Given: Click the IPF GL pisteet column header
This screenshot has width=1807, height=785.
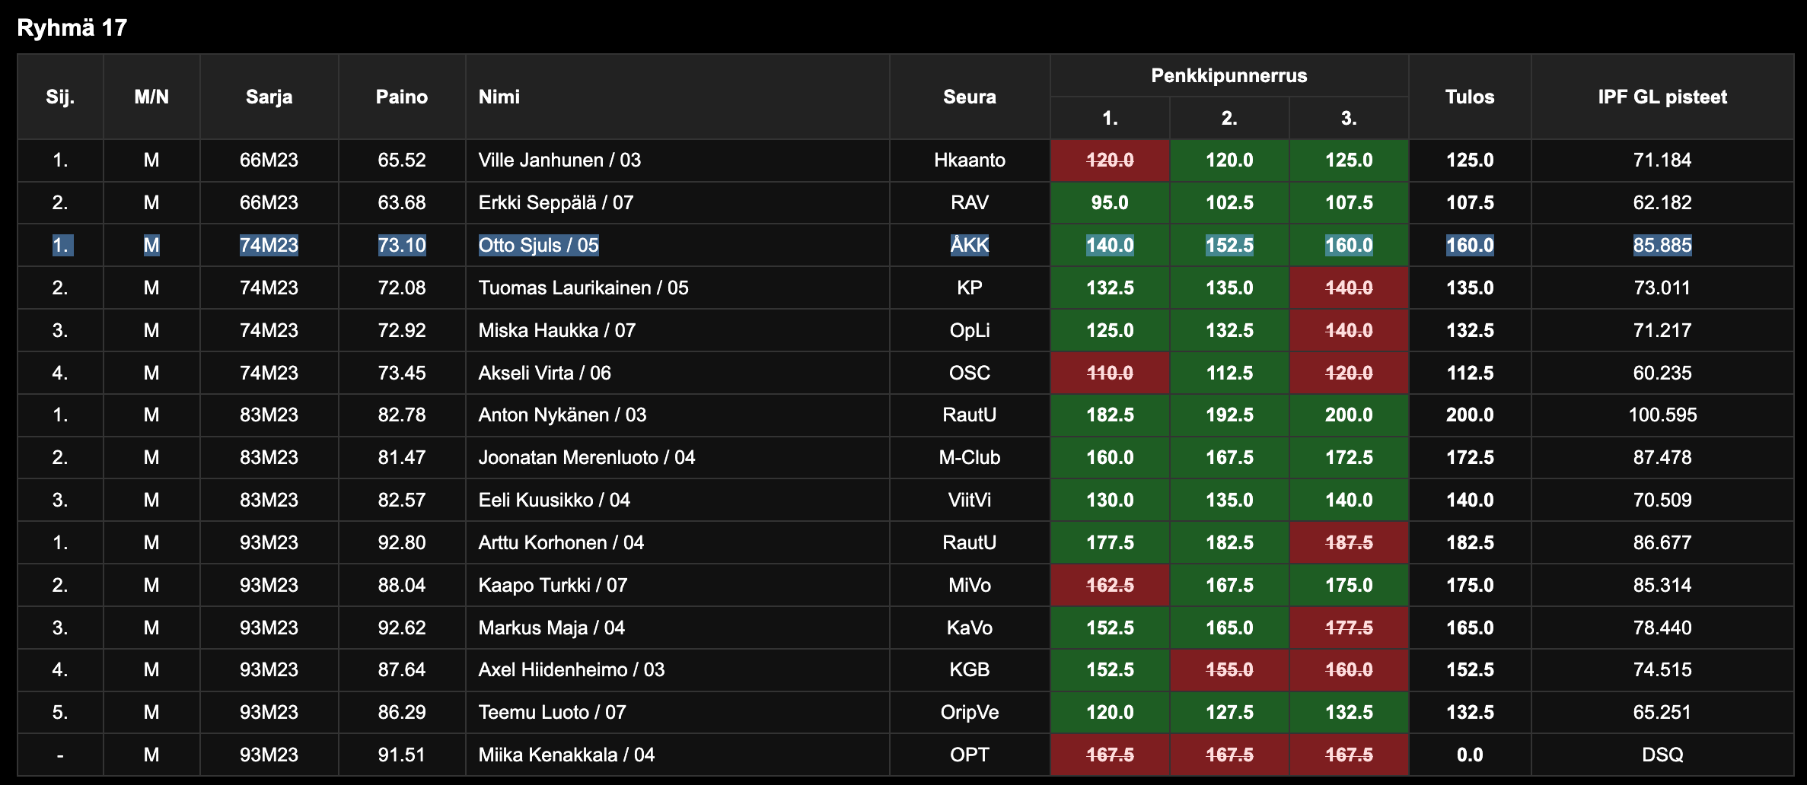Looking at the screenshot, I should (x=1662, y=97).
